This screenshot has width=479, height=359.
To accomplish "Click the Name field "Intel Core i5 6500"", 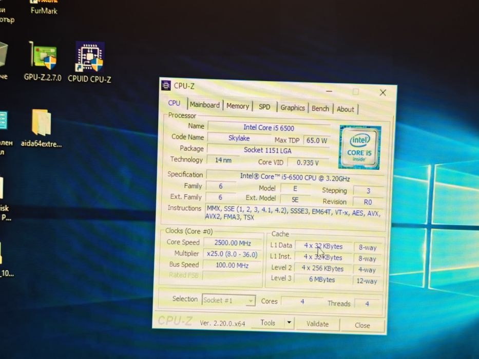I will point(269,128).
